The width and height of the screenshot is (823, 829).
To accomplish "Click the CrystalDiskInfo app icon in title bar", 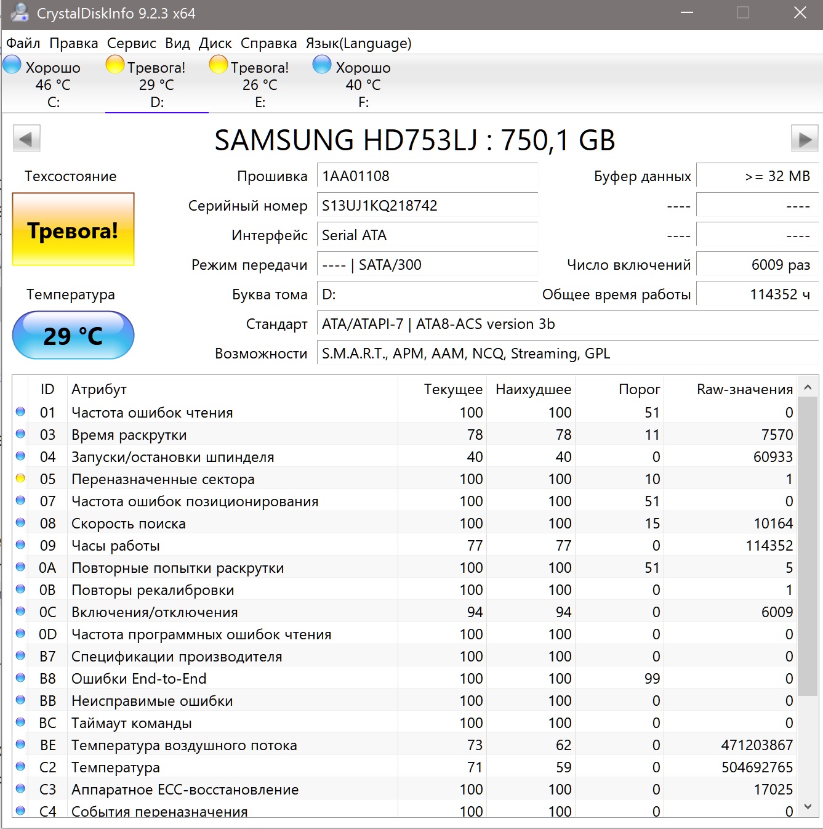I will 19,13.
